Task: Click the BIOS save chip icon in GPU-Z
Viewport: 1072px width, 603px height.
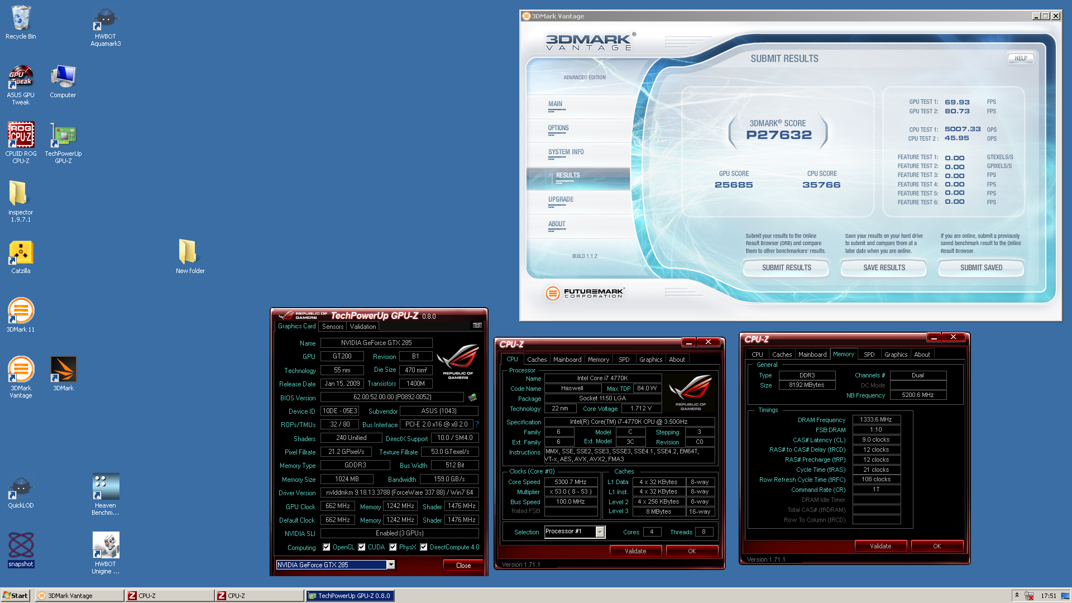Action: click(472, 398)
